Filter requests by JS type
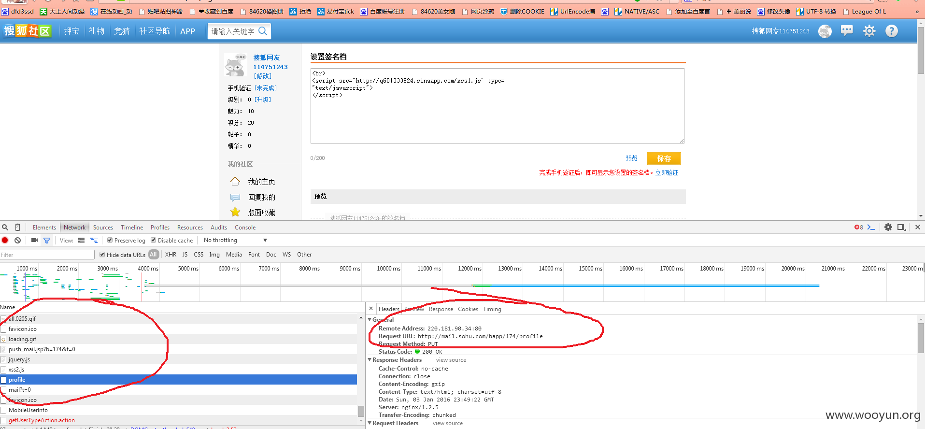925x429 pixels. click(185, 255)
